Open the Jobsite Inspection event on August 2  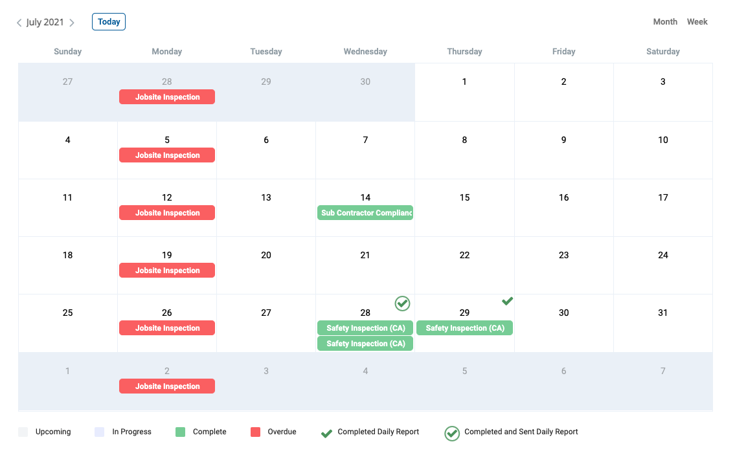(x=167, y=386)
